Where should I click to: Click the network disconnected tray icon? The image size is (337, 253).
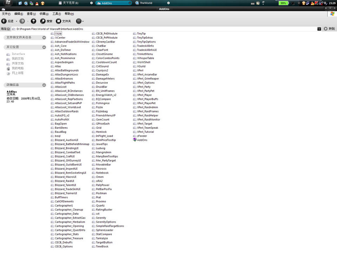point(321,3)
